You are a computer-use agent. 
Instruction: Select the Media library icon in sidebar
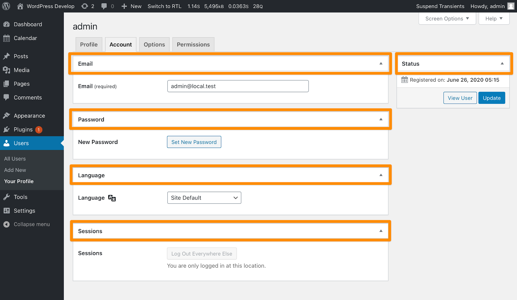point(7,70)
